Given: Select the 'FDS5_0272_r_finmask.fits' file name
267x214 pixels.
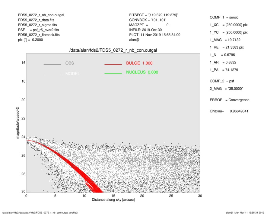Looking at the screenshot, I should click(x=39, y=35).
